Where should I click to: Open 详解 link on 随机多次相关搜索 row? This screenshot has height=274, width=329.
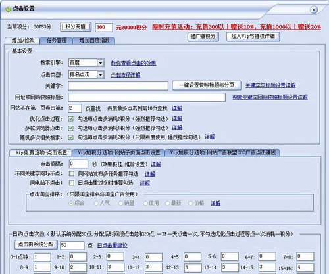coord(209,137)
